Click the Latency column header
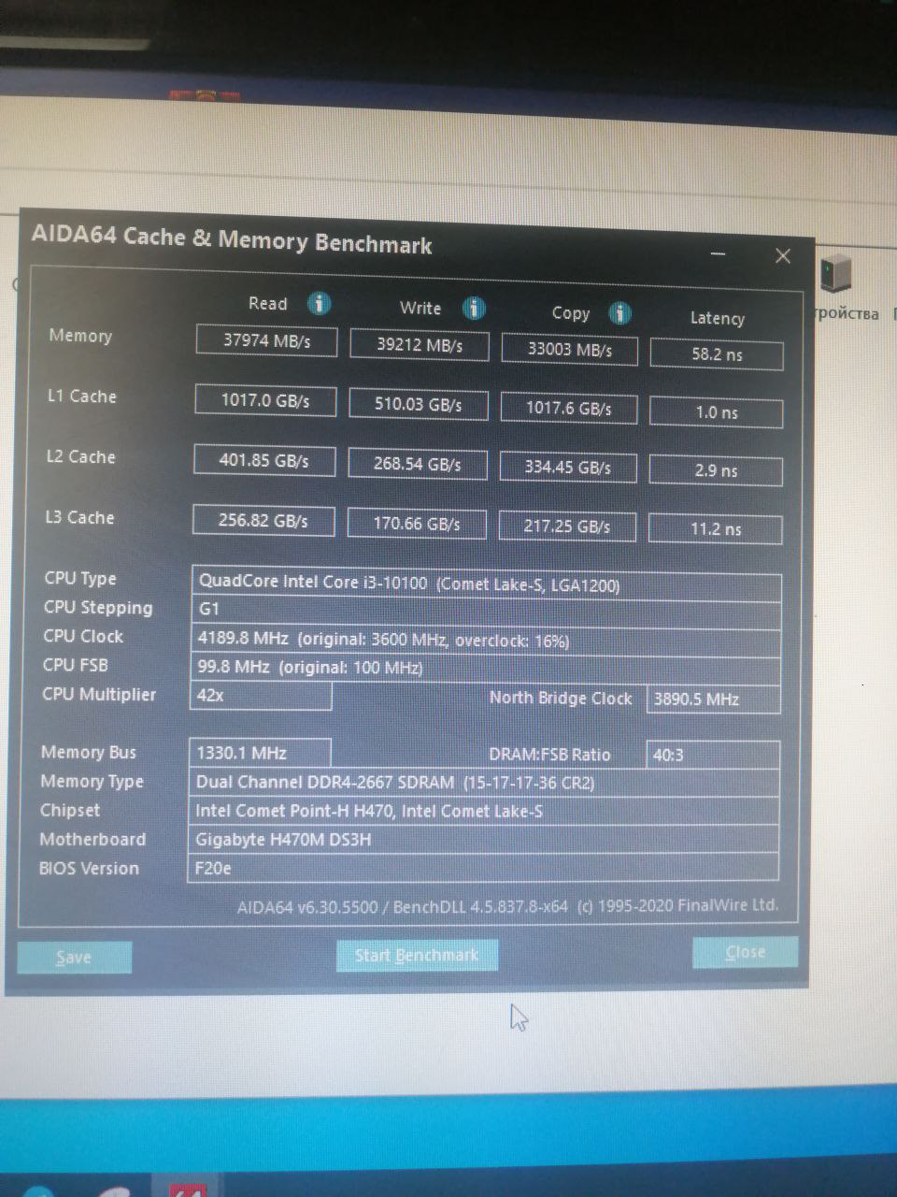The image size is (897, 1197). coord(718,318)
